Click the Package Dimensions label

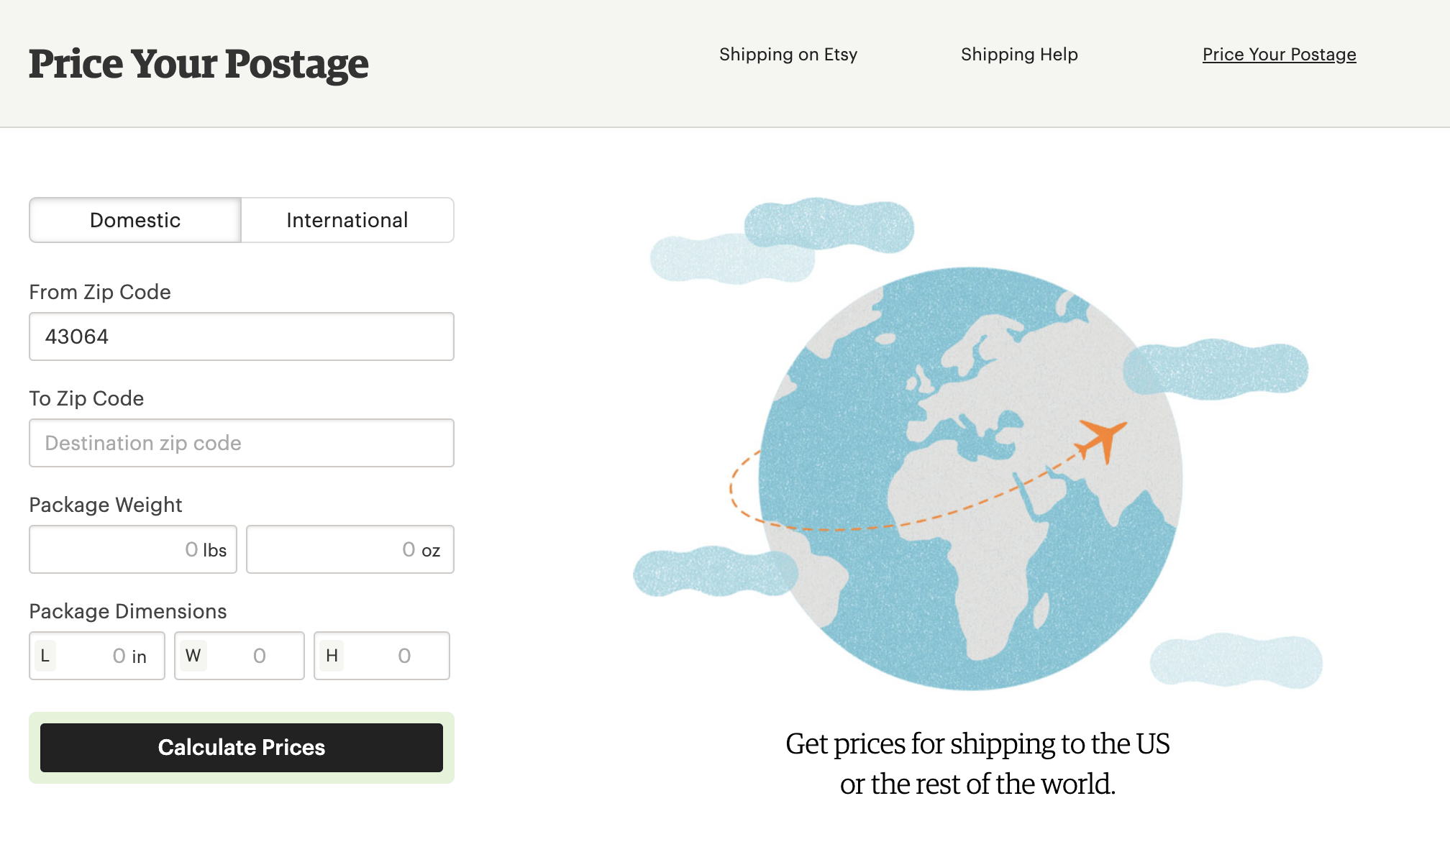click(x=128, y=611)
